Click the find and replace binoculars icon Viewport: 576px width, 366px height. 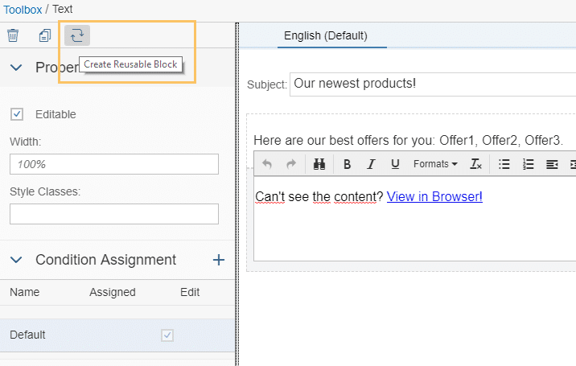click(319, 164)
